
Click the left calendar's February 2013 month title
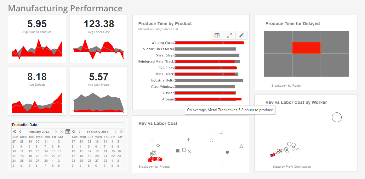(38, 132)
